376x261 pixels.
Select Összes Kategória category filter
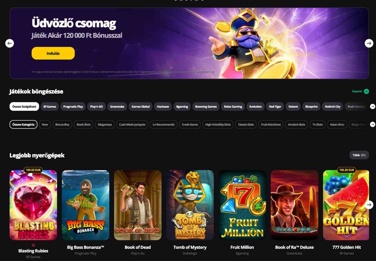click(23, 124)
